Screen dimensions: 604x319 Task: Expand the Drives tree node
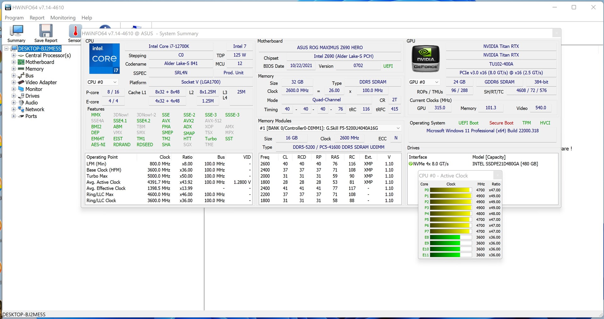[14, 96]
